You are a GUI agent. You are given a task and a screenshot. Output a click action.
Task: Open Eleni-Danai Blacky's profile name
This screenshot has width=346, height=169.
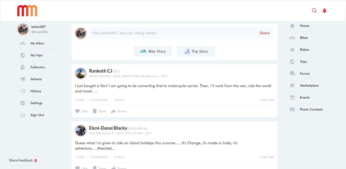tap(108, 128)
